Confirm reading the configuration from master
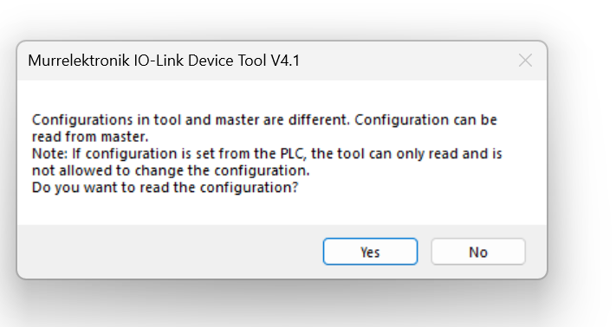Image resolution: width=616 pixels, height=327 pixels. click(370, 252)
